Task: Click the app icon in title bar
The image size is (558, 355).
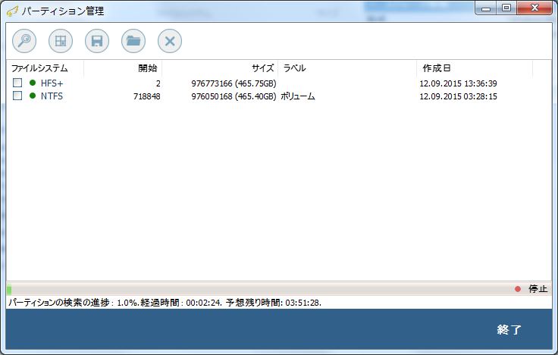Action: [x=12, y=11]
